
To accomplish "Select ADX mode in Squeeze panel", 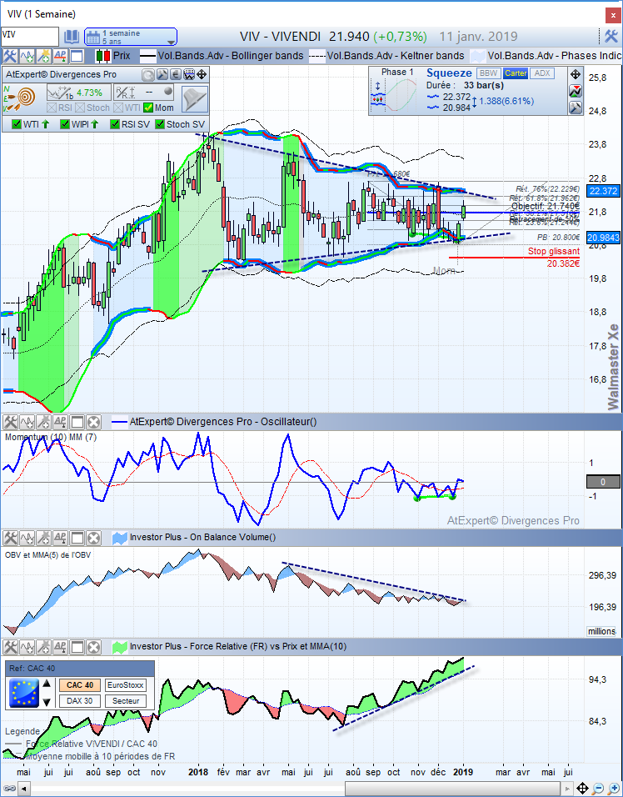I will [541, 73].
